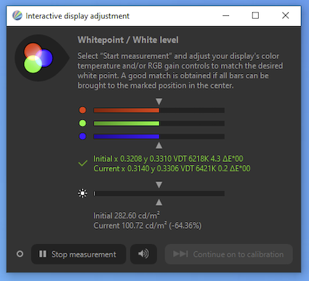The width and height of the screenshot is (309, 281).
Task: Click the green gain level bar
Action: (x=159, y=123)
